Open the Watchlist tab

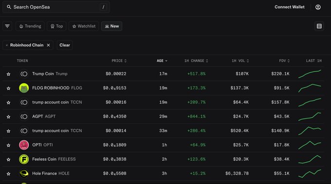(84, 26)
